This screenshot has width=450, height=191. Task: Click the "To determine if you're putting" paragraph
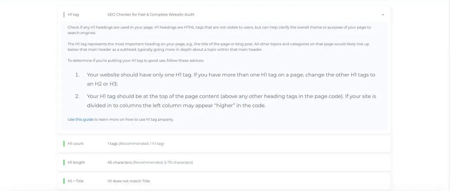[136, 60]
